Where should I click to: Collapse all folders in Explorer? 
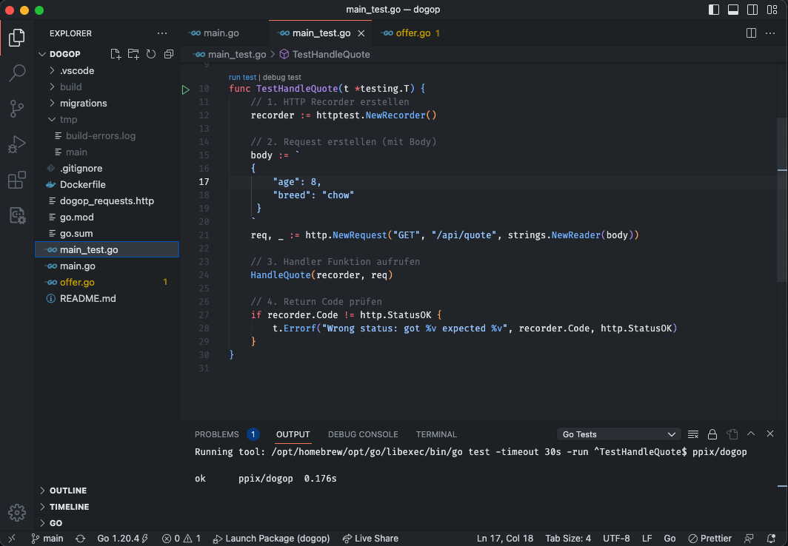tap(169, 54)
